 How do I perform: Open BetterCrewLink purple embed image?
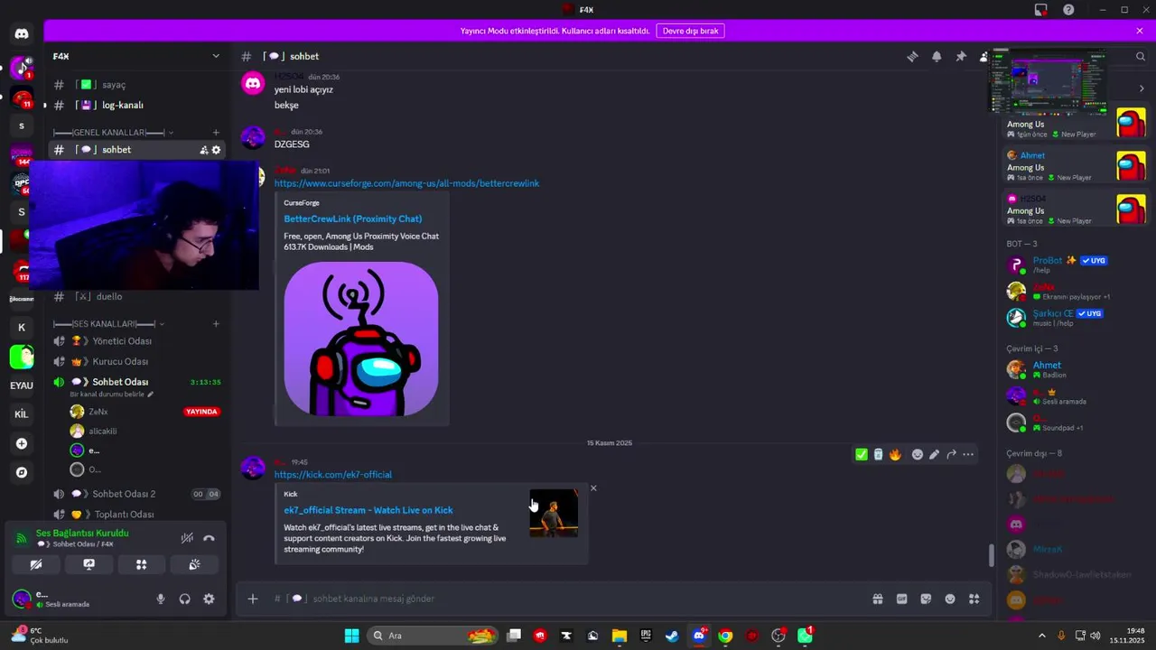(361, 339)
